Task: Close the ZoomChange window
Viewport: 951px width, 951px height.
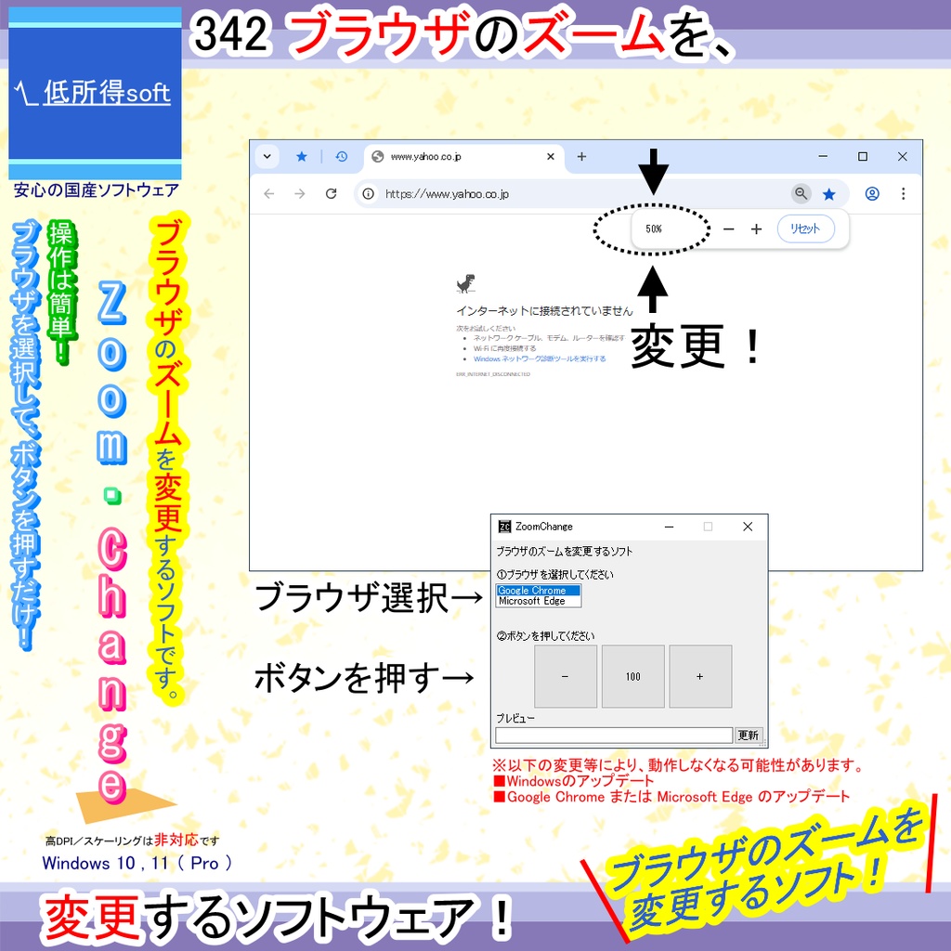Action: (748, 527)
